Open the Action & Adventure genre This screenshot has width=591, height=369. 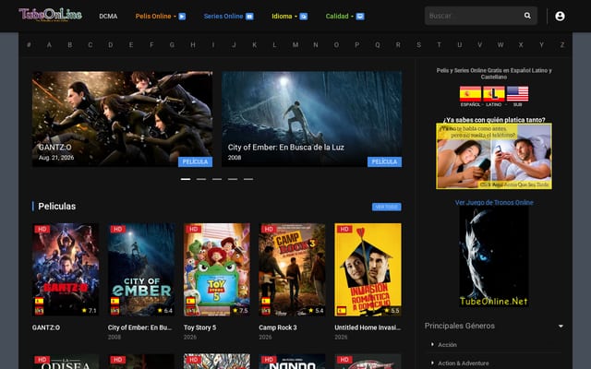[x=464, y=363]
